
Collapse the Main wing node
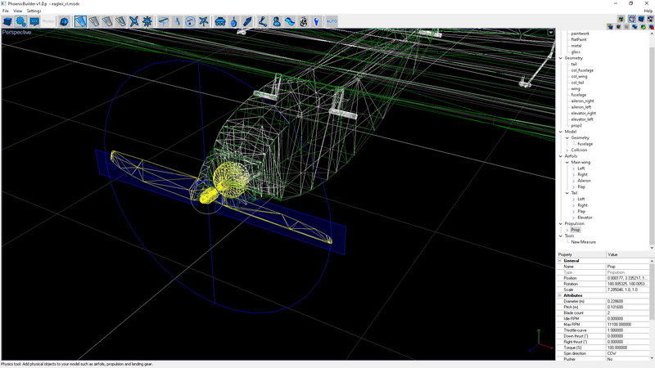[x=566, y=162]
